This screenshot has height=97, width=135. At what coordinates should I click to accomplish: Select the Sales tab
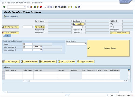click(x=7, y=36)
